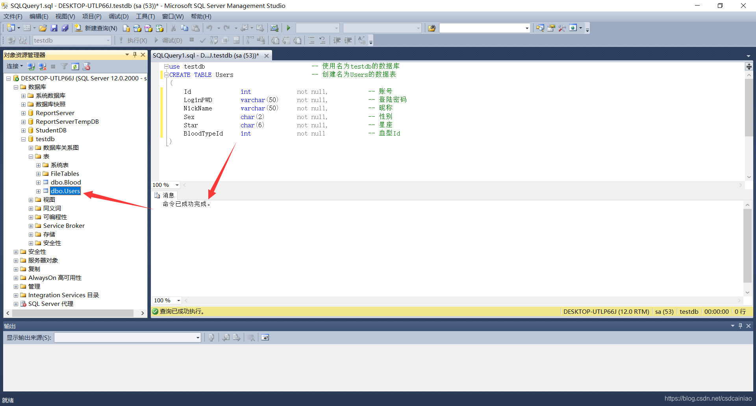Image resolution: width=756 pixels, height=406 pixels.
Task: Toggle auto-hide pin on 对象资源管理器 panel
Action: [x=135, y=55]
